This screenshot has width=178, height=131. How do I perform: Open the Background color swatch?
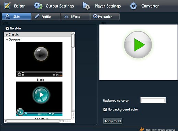coord(153,100)
